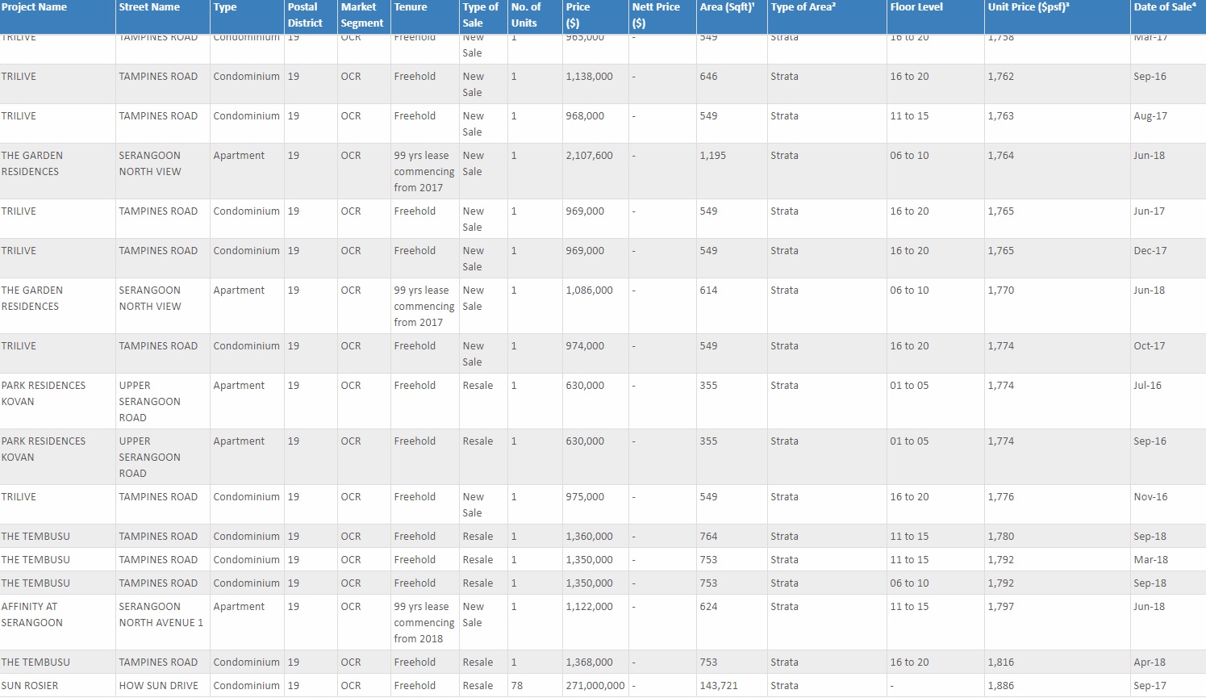Select the area cell 646
Image resolution: width=1206 pixels, height=698 pixels.
(708, 77)
